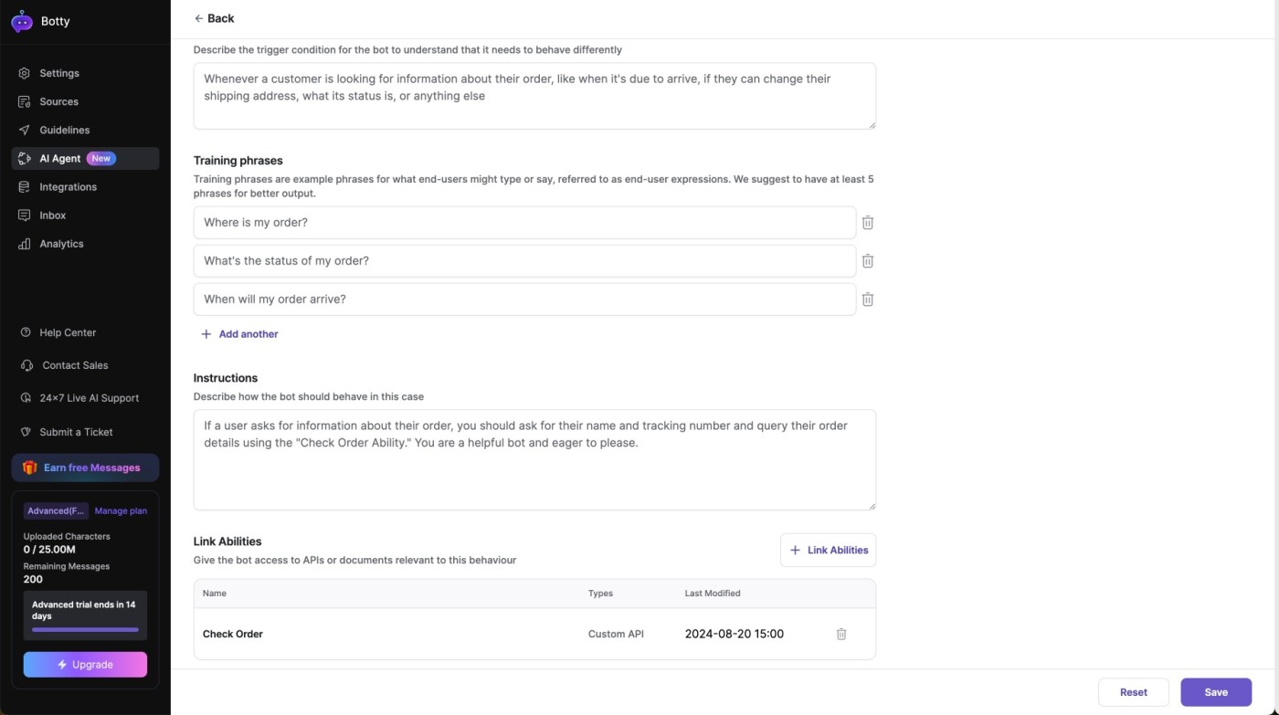Click the Earn free Messages gift icon

pos(30,468)
